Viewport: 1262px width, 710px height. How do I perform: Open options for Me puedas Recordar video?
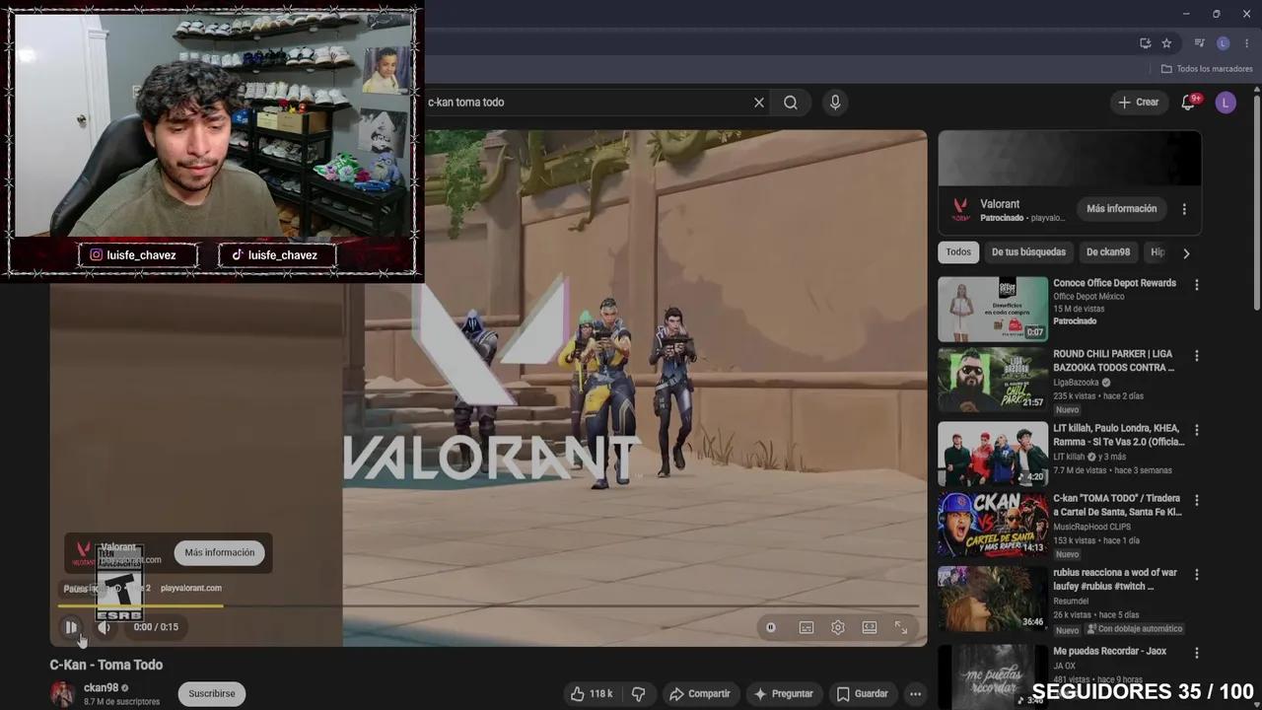tap(1197, 653)
